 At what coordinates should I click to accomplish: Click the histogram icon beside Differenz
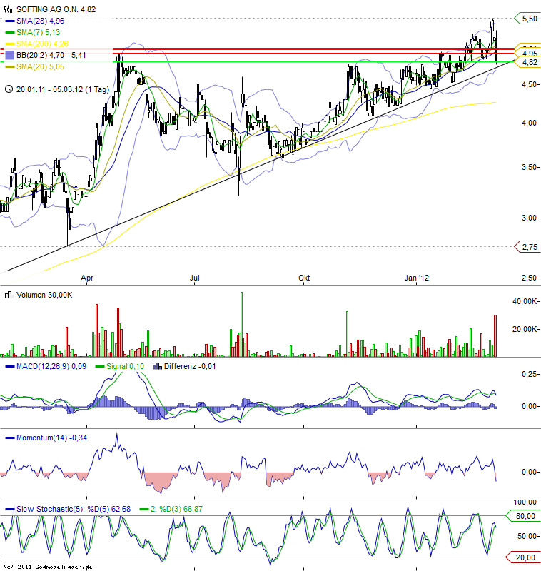[157, 366]
